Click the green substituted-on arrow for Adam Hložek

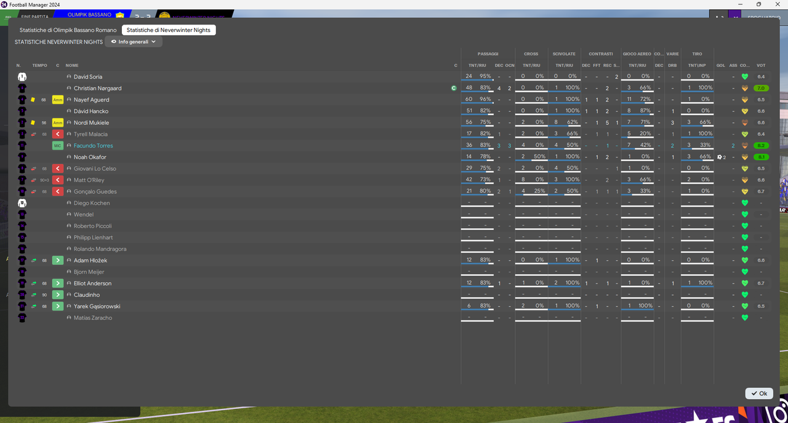pyautogui.click(x=58, y=261)
